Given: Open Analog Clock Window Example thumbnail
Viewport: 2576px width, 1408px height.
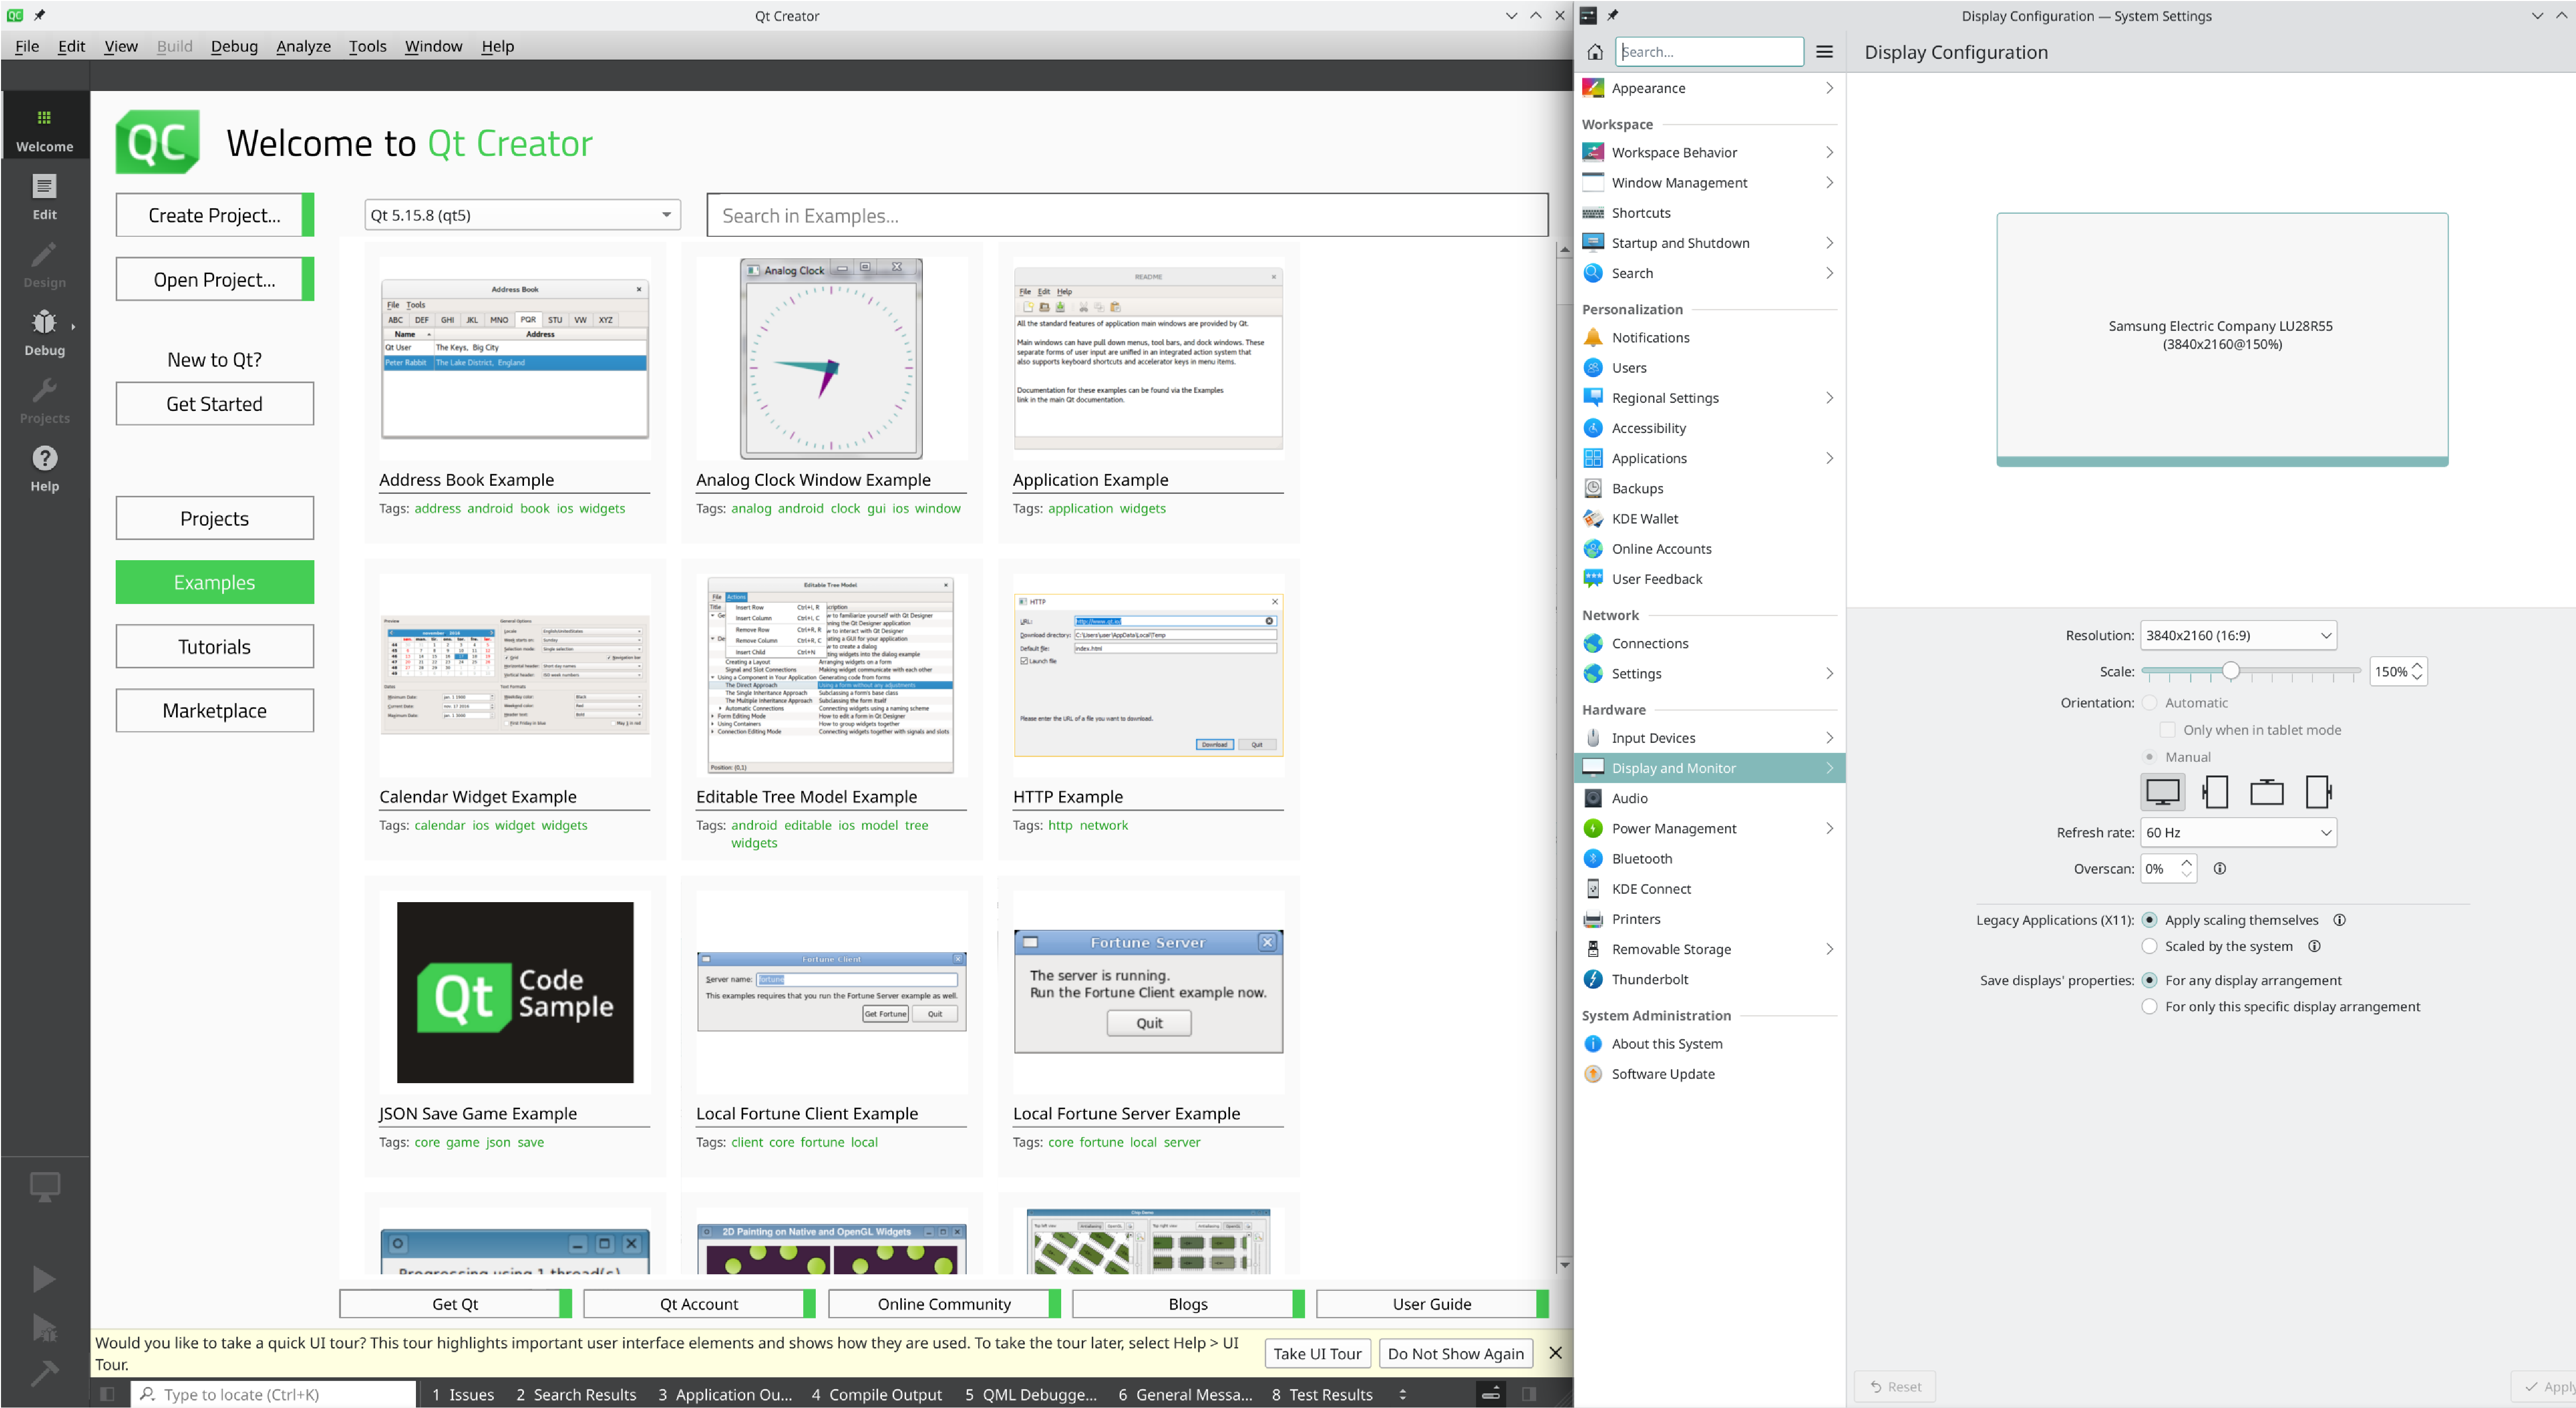Looking at the screenshot, I should click(x=830, y=359).
